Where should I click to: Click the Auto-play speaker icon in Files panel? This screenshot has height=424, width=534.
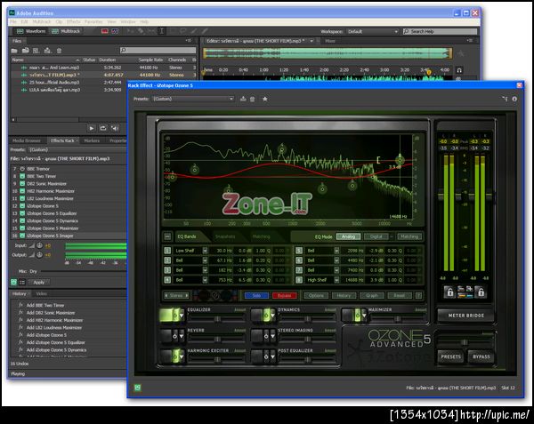pyautogui.click(x=115, y=128)
